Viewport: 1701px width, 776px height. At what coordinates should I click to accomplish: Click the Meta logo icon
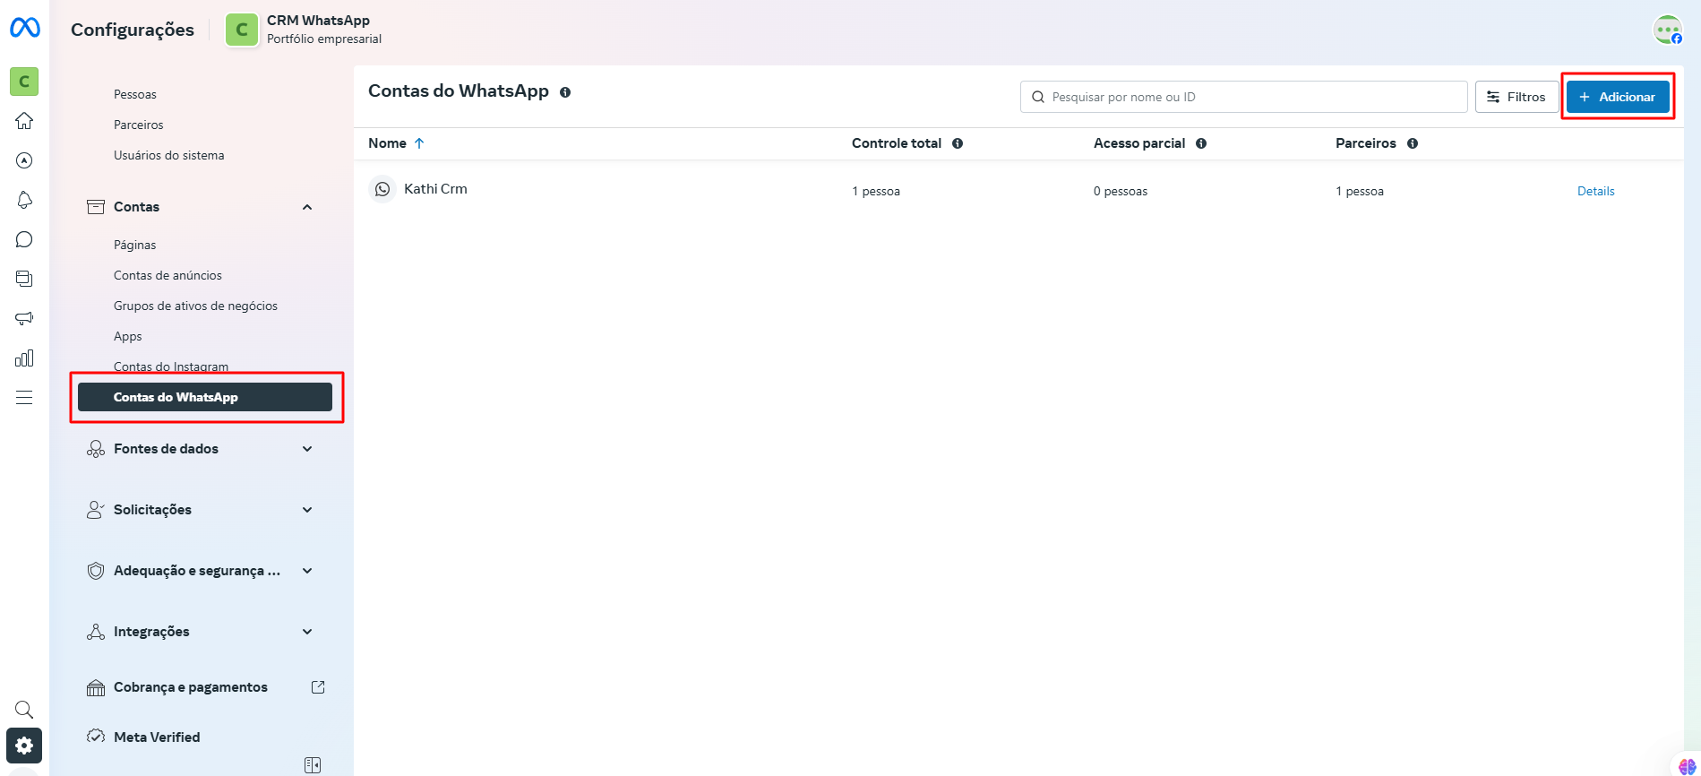pos(24,29)
